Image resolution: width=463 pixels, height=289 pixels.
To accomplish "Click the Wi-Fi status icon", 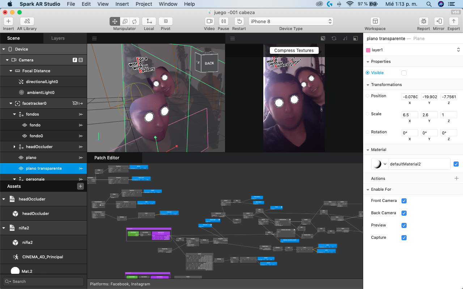I will [349, 4].
